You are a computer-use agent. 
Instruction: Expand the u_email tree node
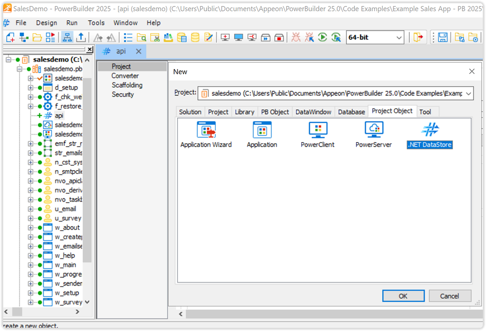pos(30,209)
